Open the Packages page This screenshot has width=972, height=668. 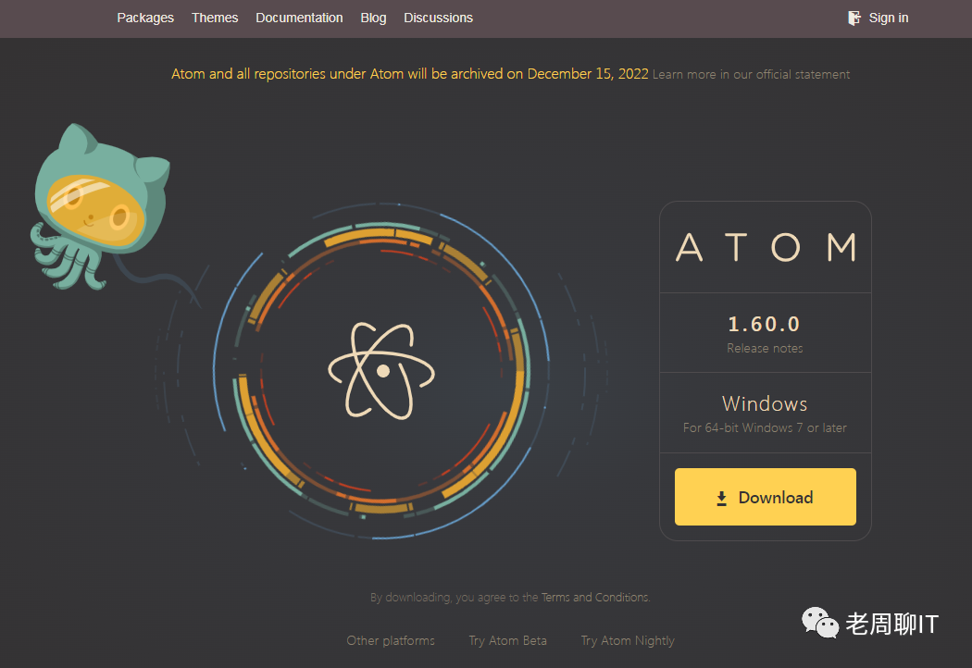point(145,18)
